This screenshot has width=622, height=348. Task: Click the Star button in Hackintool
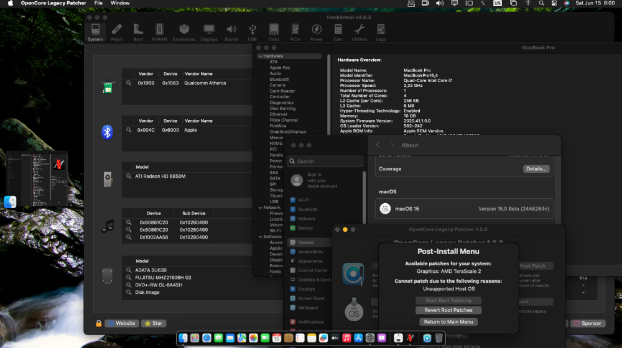[x=154, y=323]
